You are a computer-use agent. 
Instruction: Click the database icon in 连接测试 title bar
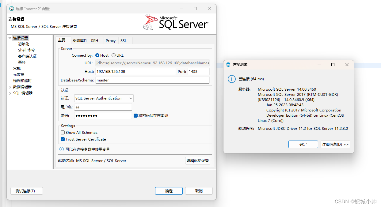[x=228, y=65]
